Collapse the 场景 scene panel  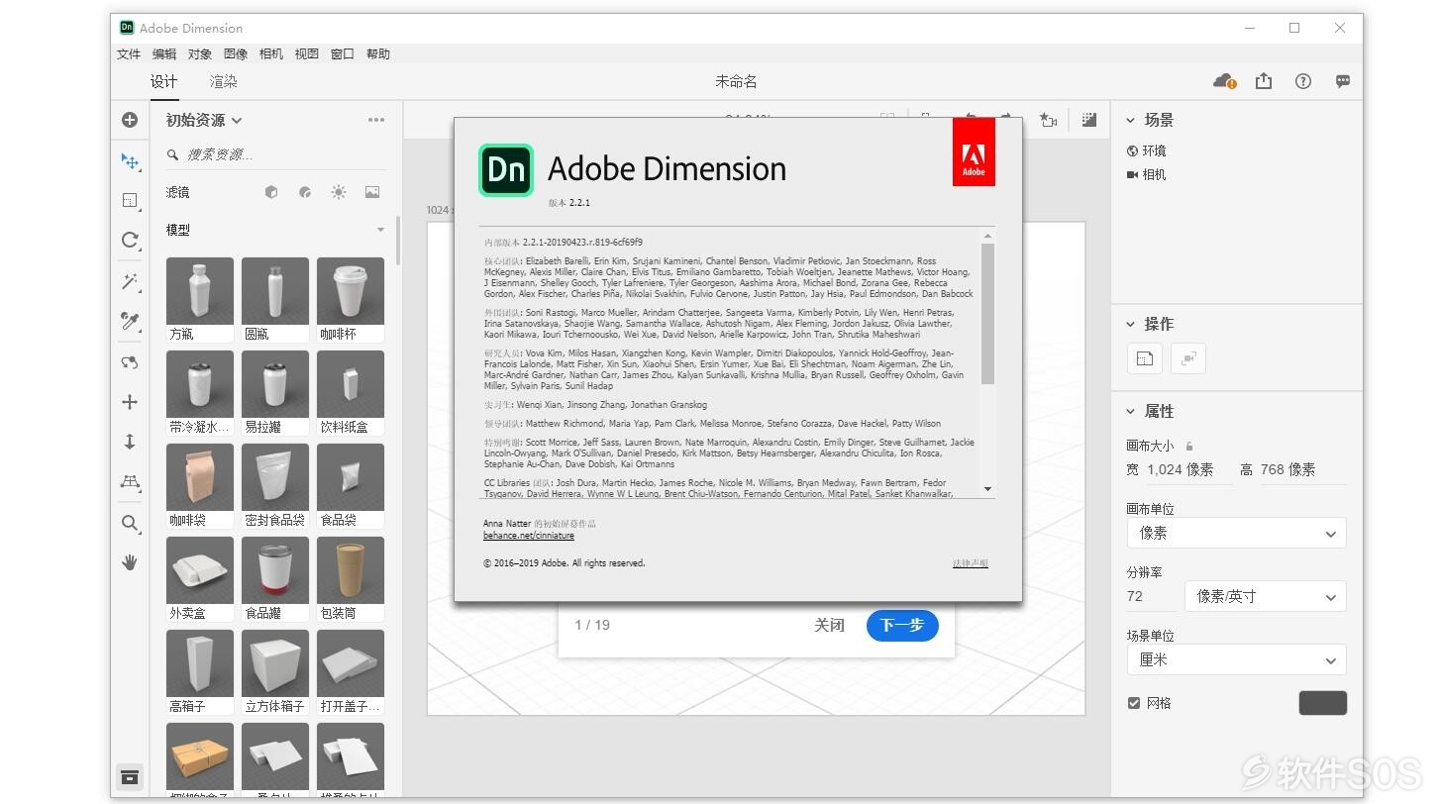click(1131, 120)
